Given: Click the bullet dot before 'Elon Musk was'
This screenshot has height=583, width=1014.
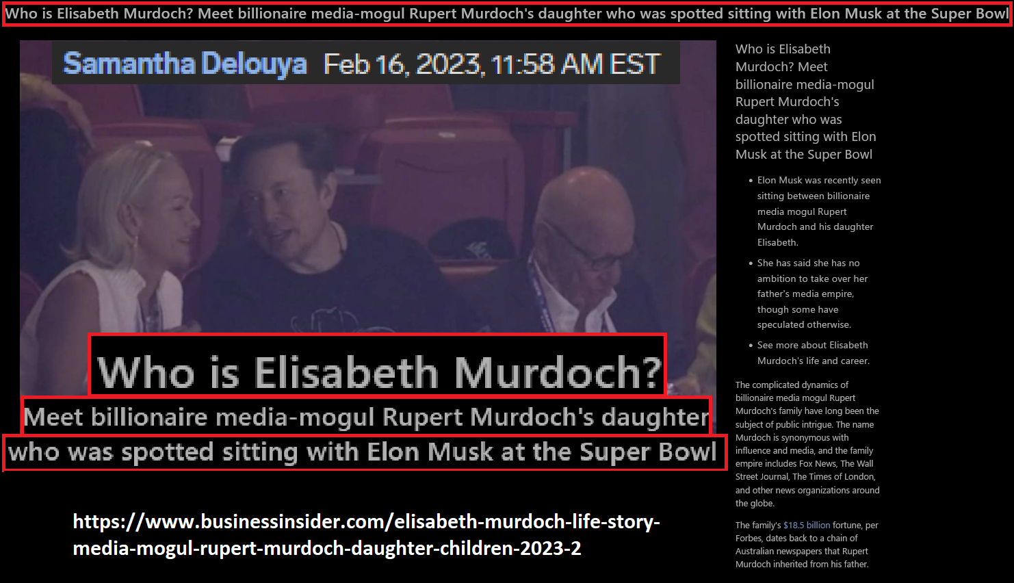Looking at the screenshot, I should click(751, 181).
